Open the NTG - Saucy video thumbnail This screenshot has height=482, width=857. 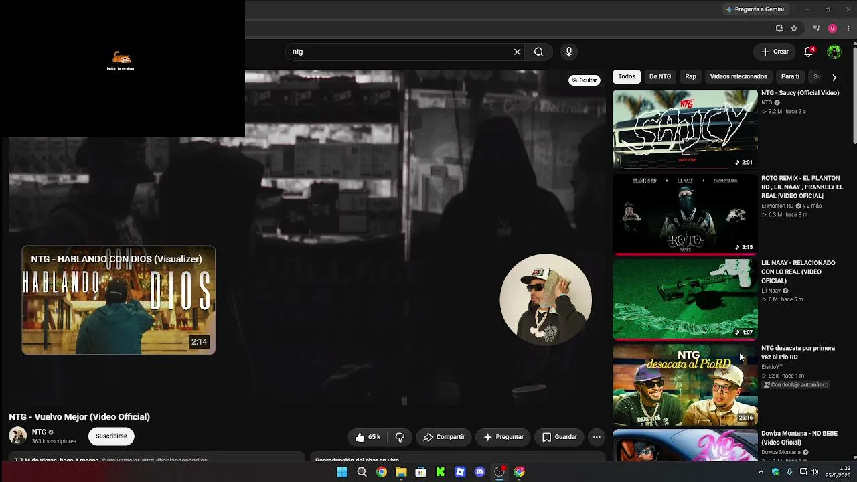pos(685,129)
